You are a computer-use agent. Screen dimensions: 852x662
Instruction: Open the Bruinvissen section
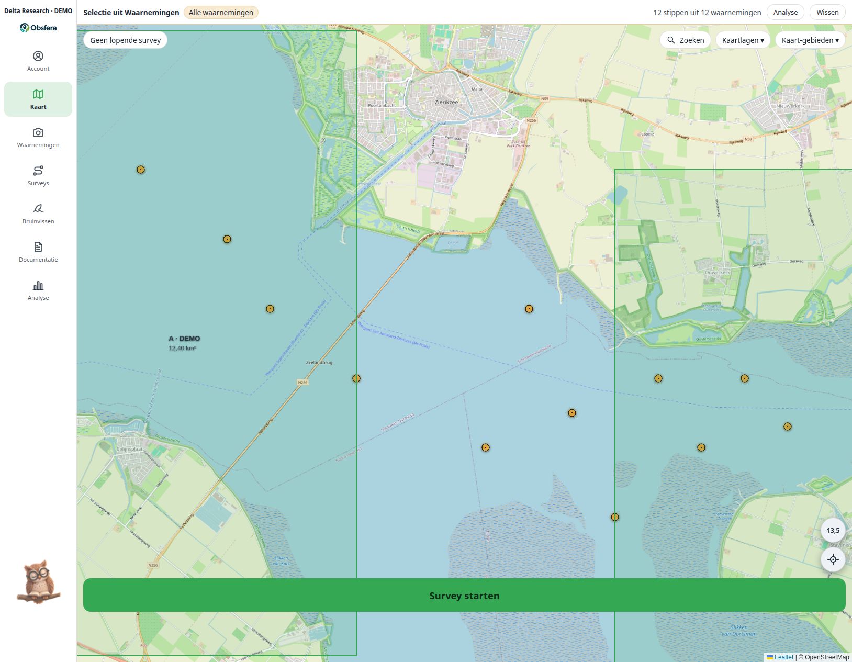pos(38,214)
